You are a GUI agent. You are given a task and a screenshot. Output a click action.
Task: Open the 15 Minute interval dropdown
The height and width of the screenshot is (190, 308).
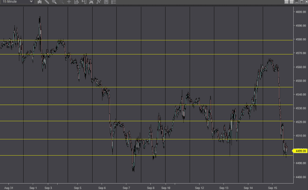coord(17,2)
